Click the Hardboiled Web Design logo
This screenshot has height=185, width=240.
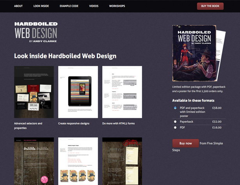point(36,32)
